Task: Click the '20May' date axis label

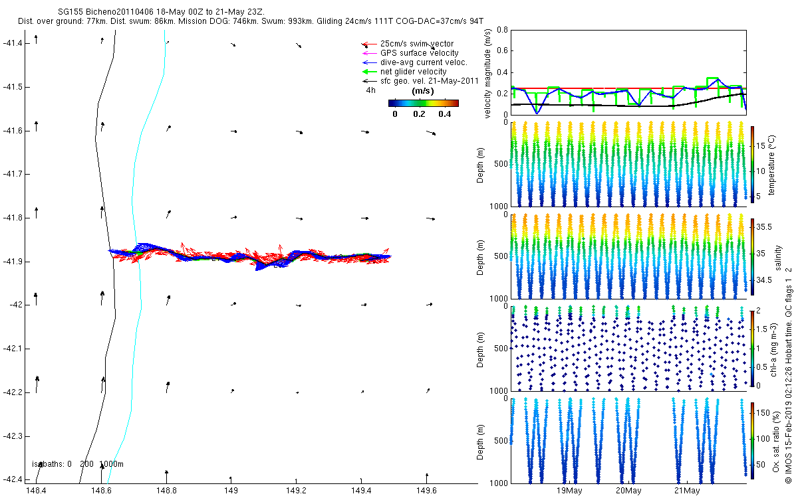Action: [x=628, y=491]
